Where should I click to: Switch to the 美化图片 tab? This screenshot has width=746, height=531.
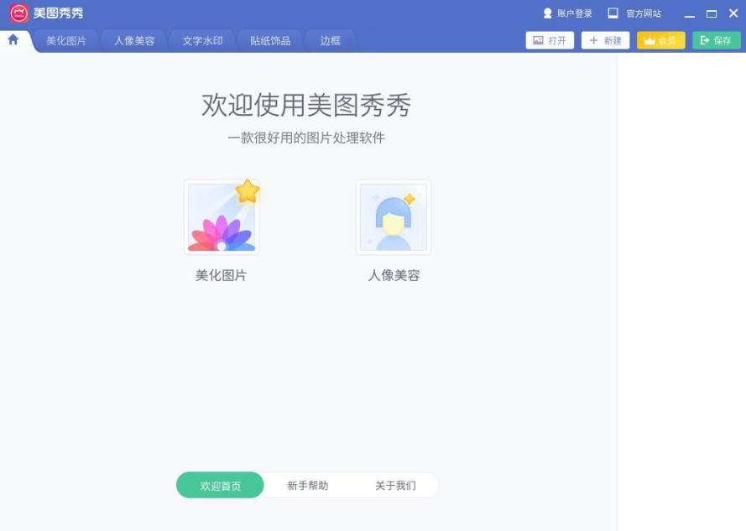click(66, 41)
